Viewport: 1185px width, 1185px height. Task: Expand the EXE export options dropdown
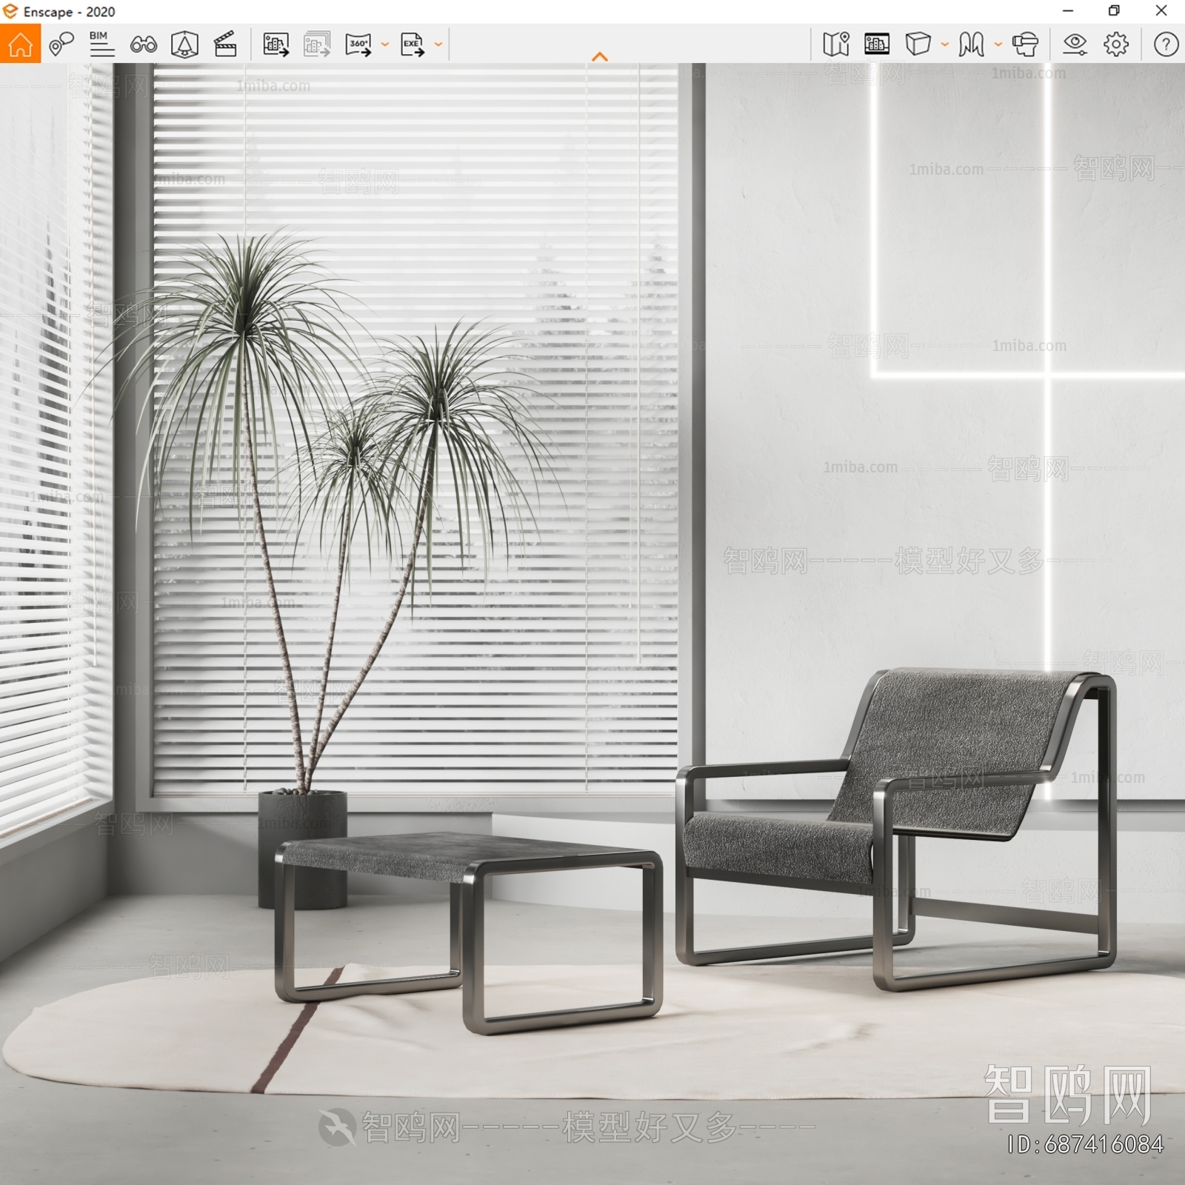[438, 44]
